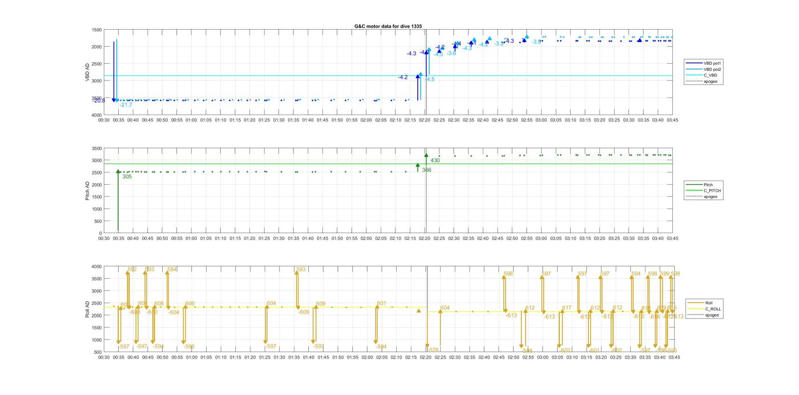Click the "-578" roll data label

click(x=433, y=350)
